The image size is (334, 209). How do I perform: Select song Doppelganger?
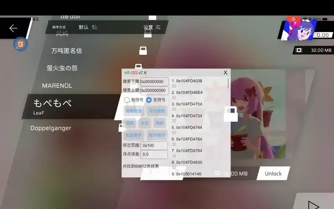point(51,128)
